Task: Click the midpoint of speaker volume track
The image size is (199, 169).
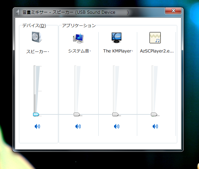Action: 35,90
